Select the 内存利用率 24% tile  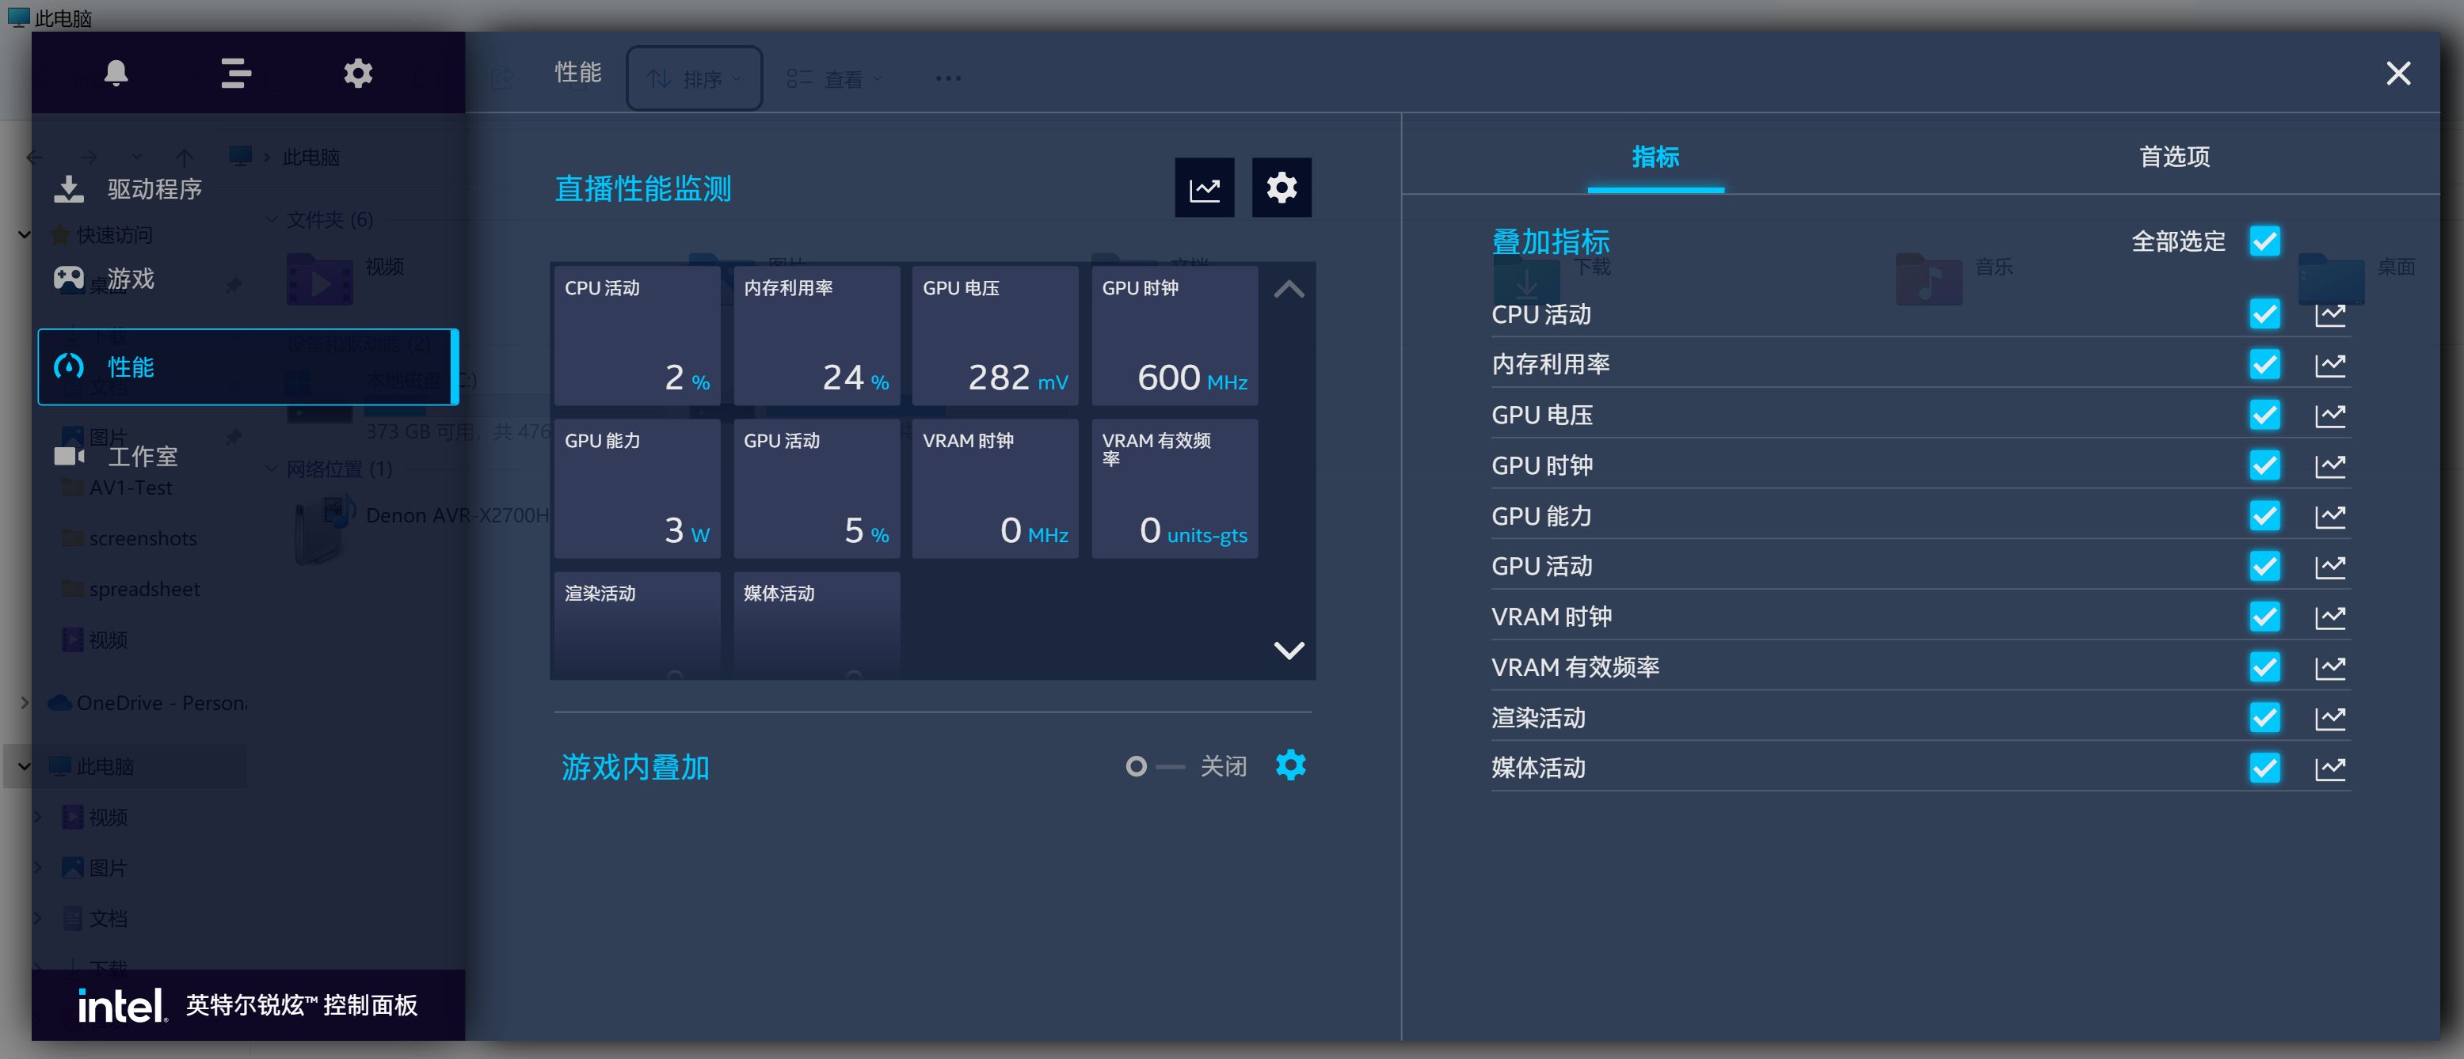click(x=817, y=336)
